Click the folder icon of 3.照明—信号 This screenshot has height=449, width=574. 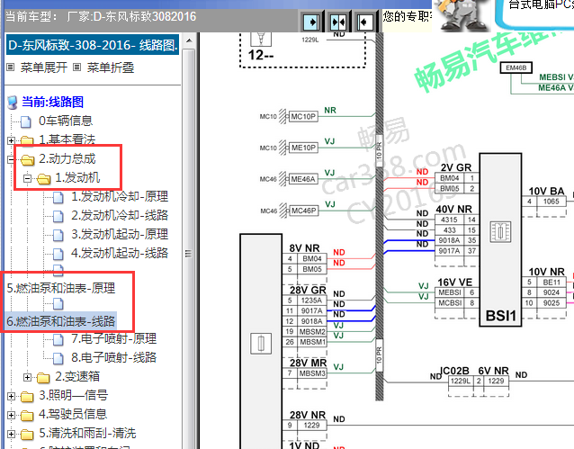point(28,396)
